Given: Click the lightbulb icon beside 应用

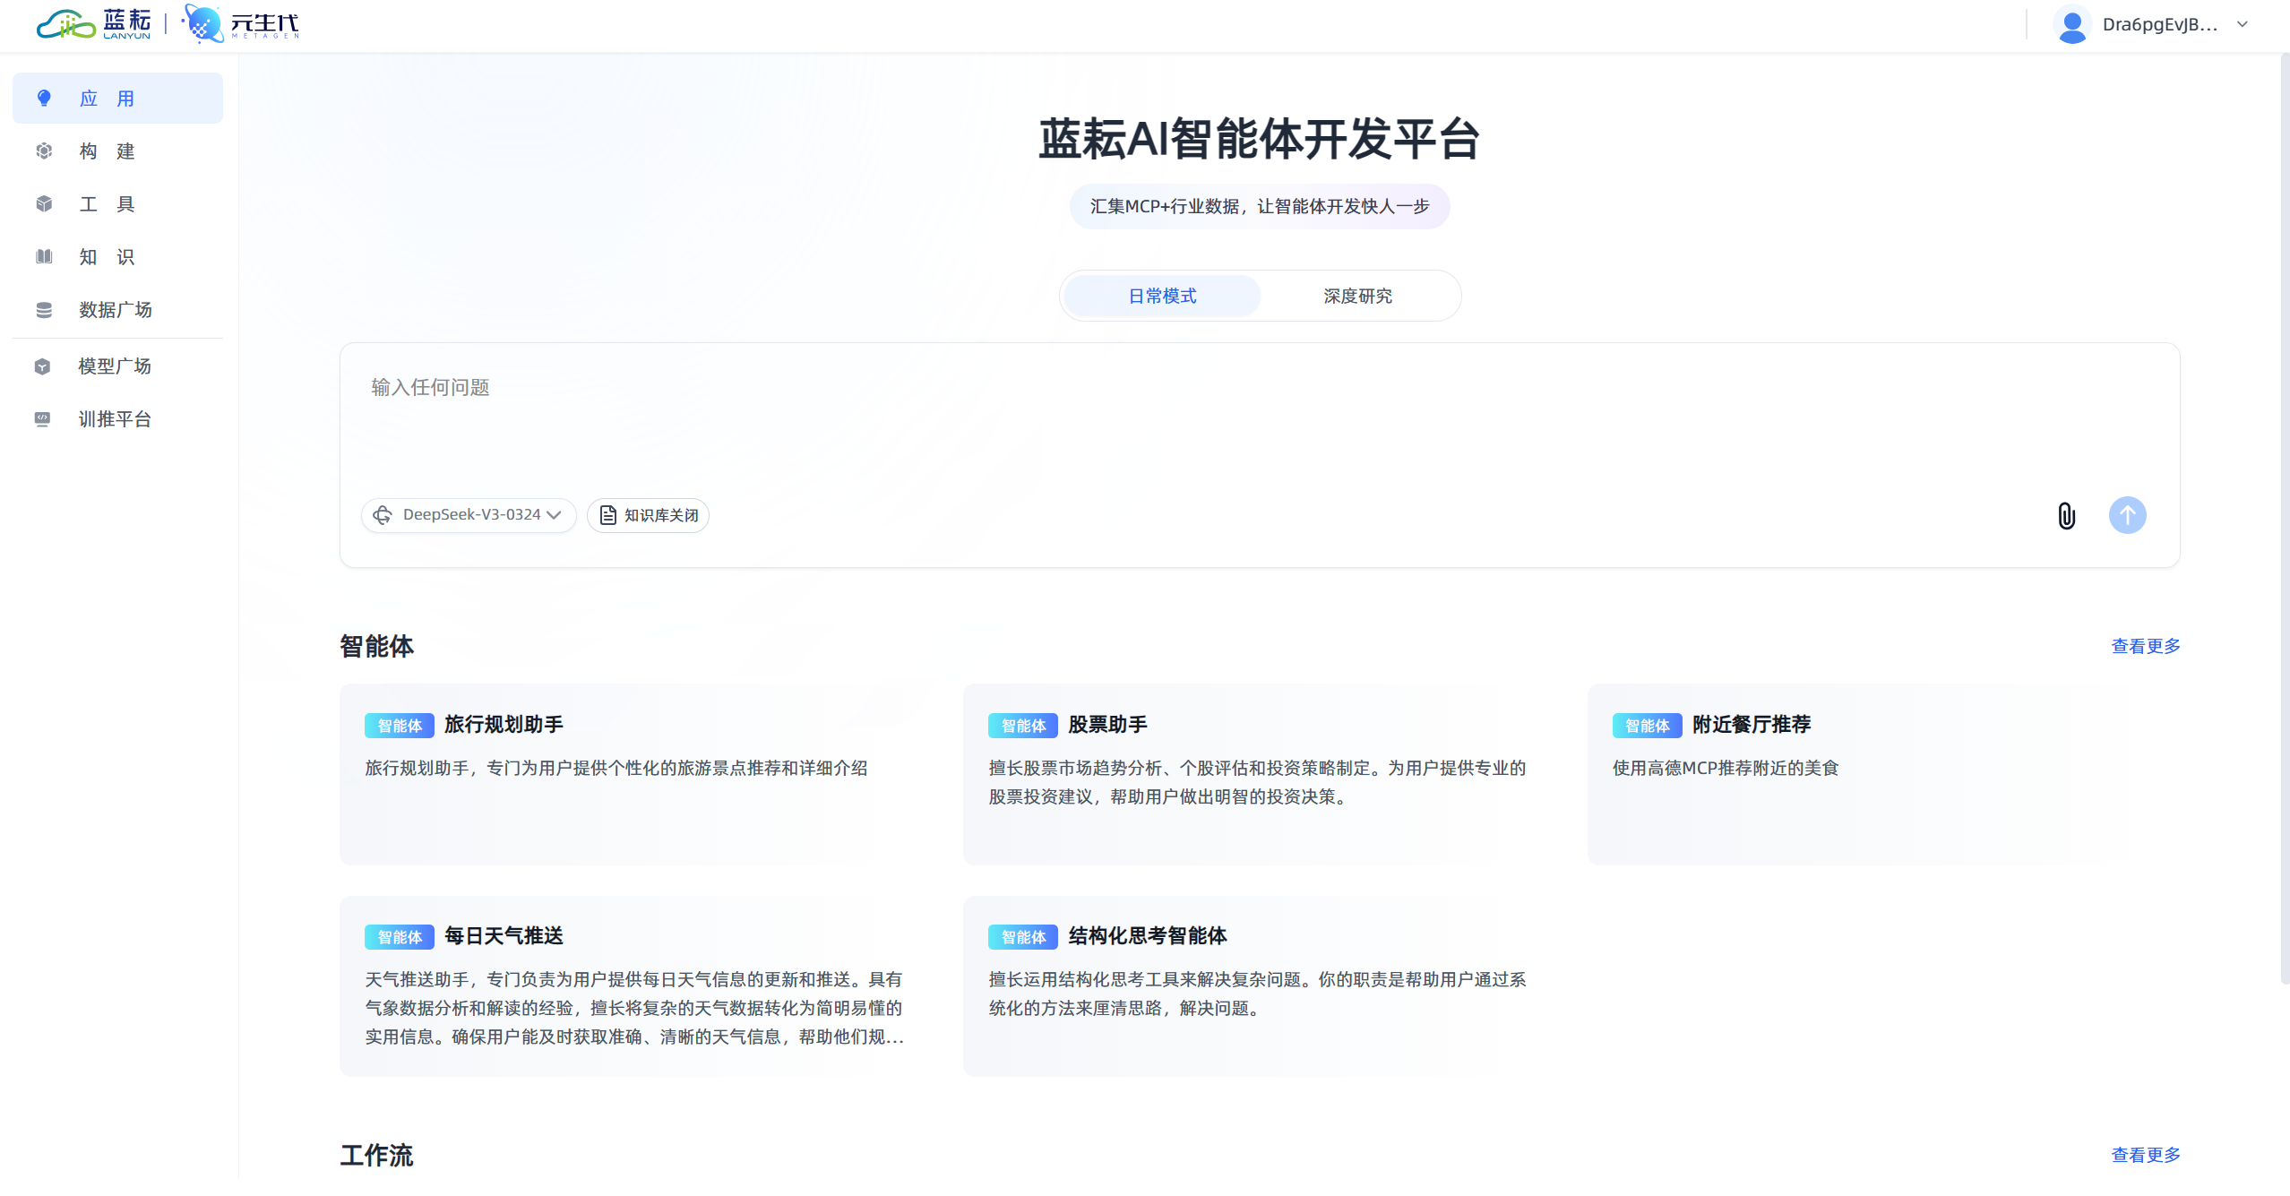Looking at the screenshot, I should tap(44, 99).
